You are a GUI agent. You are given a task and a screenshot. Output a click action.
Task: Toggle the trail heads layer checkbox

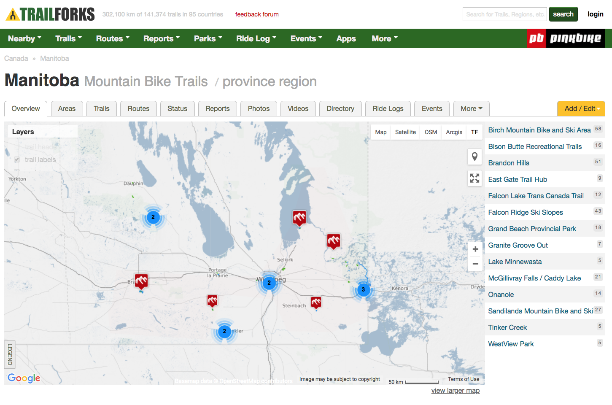coord(17,147)
